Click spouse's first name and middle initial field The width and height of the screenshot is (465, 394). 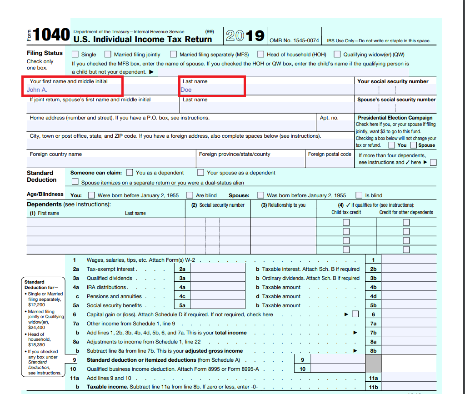coord(103,108)
